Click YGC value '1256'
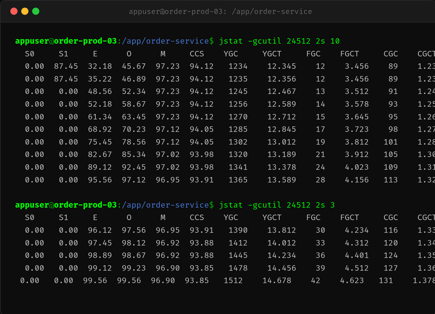The width and height of the screenshot is (435, 314). click(x=238, y=104)
